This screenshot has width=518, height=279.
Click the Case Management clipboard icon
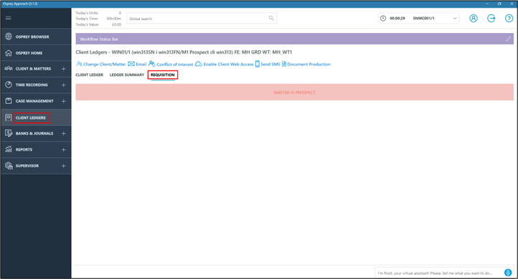(9, 100)
